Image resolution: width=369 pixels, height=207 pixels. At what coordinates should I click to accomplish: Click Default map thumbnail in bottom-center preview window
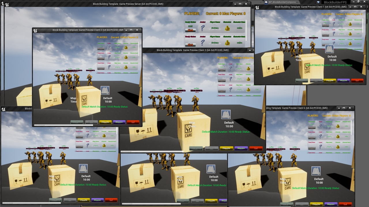pyautogui.click(x=211, y=169)
